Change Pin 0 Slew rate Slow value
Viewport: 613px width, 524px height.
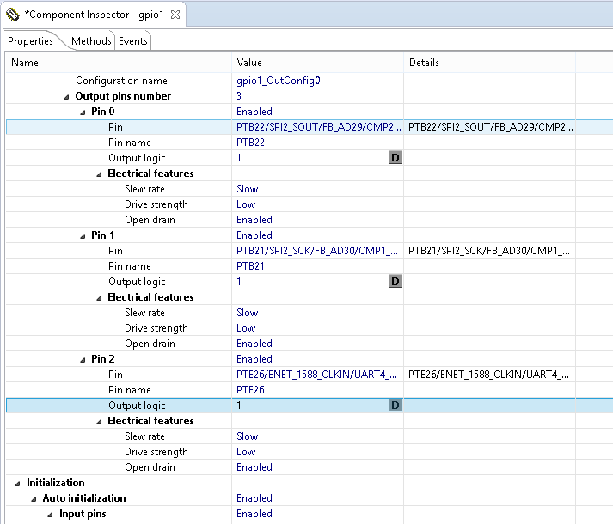(x=248, y=189)
